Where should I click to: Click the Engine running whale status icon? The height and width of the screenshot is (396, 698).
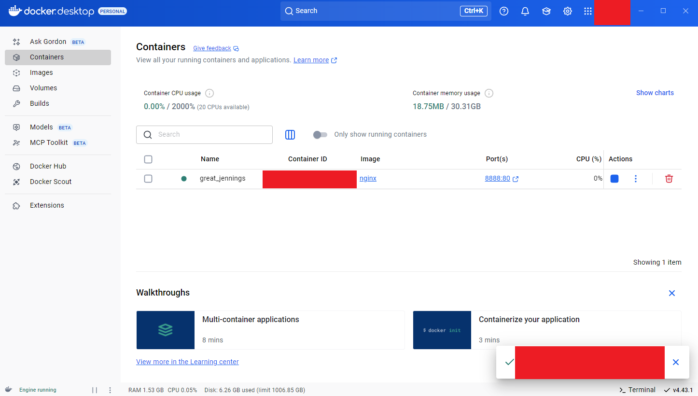pyautogui.click(x=9, y=390)
